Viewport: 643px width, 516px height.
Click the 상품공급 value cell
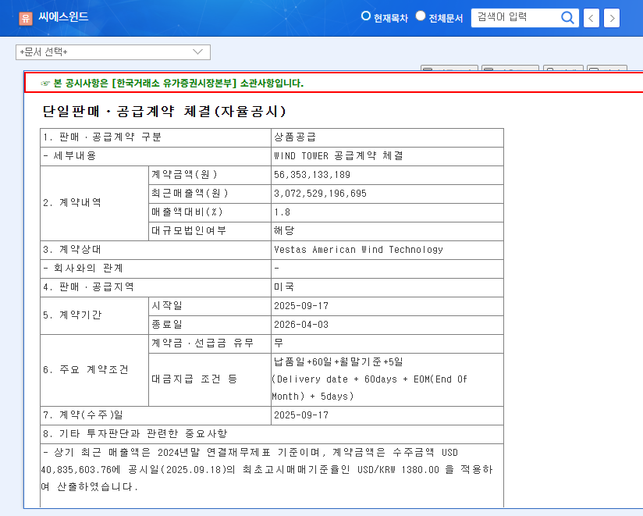click(x=387, y=137)
